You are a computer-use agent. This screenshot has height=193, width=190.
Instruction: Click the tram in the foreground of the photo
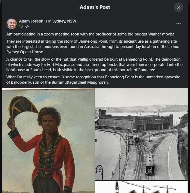[x=150, y=164]
